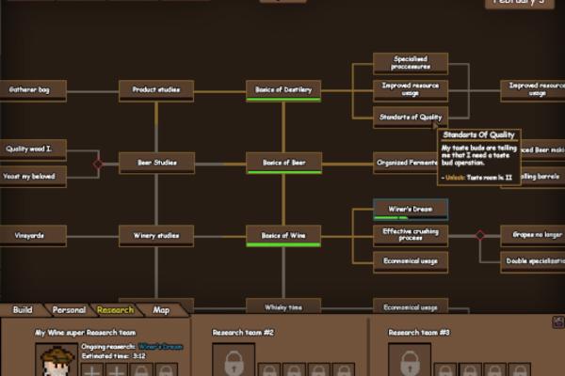Click green progress bar under Basics of Wine
Screen dimensions: 565x376
coord(283,245)
